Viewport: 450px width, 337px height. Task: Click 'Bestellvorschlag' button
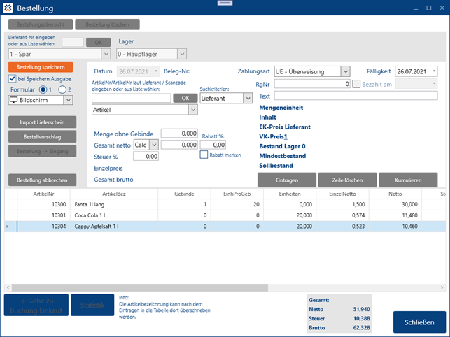[x=40, y=137]
